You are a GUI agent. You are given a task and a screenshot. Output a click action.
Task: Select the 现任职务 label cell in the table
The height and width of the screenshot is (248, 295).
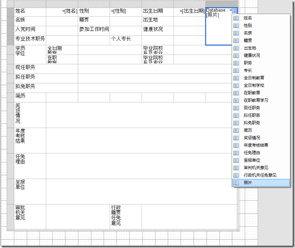click(x=46, y=69)
